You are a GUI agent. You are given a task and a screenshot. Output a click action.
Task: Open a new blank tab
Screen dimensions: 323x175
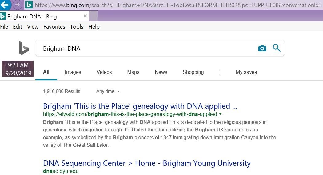pos(93,16)
